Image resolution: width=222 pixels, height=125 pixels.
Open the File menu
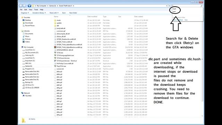pyautogui.click(x=21, y=10)
